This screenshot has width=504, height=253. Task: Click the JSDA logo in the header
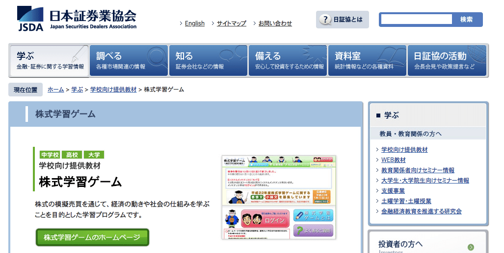tap(77, 19)
